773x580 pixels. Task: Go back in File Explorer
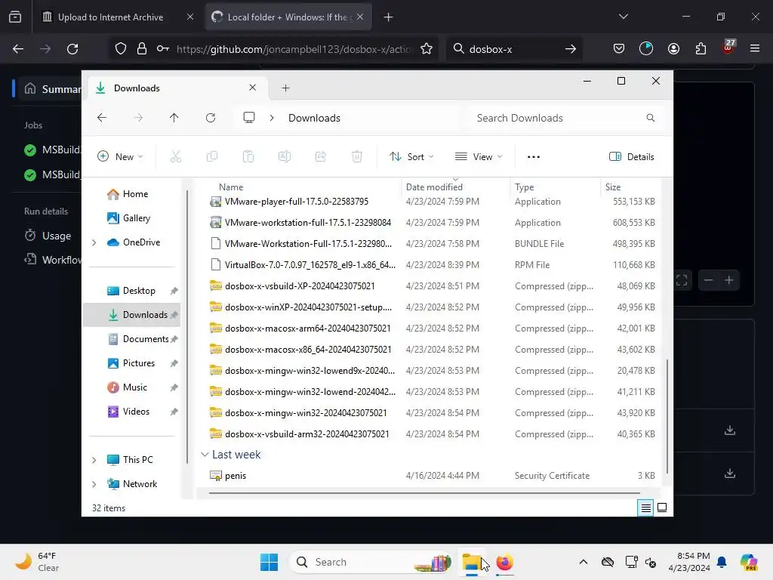[x=102, y=118]
